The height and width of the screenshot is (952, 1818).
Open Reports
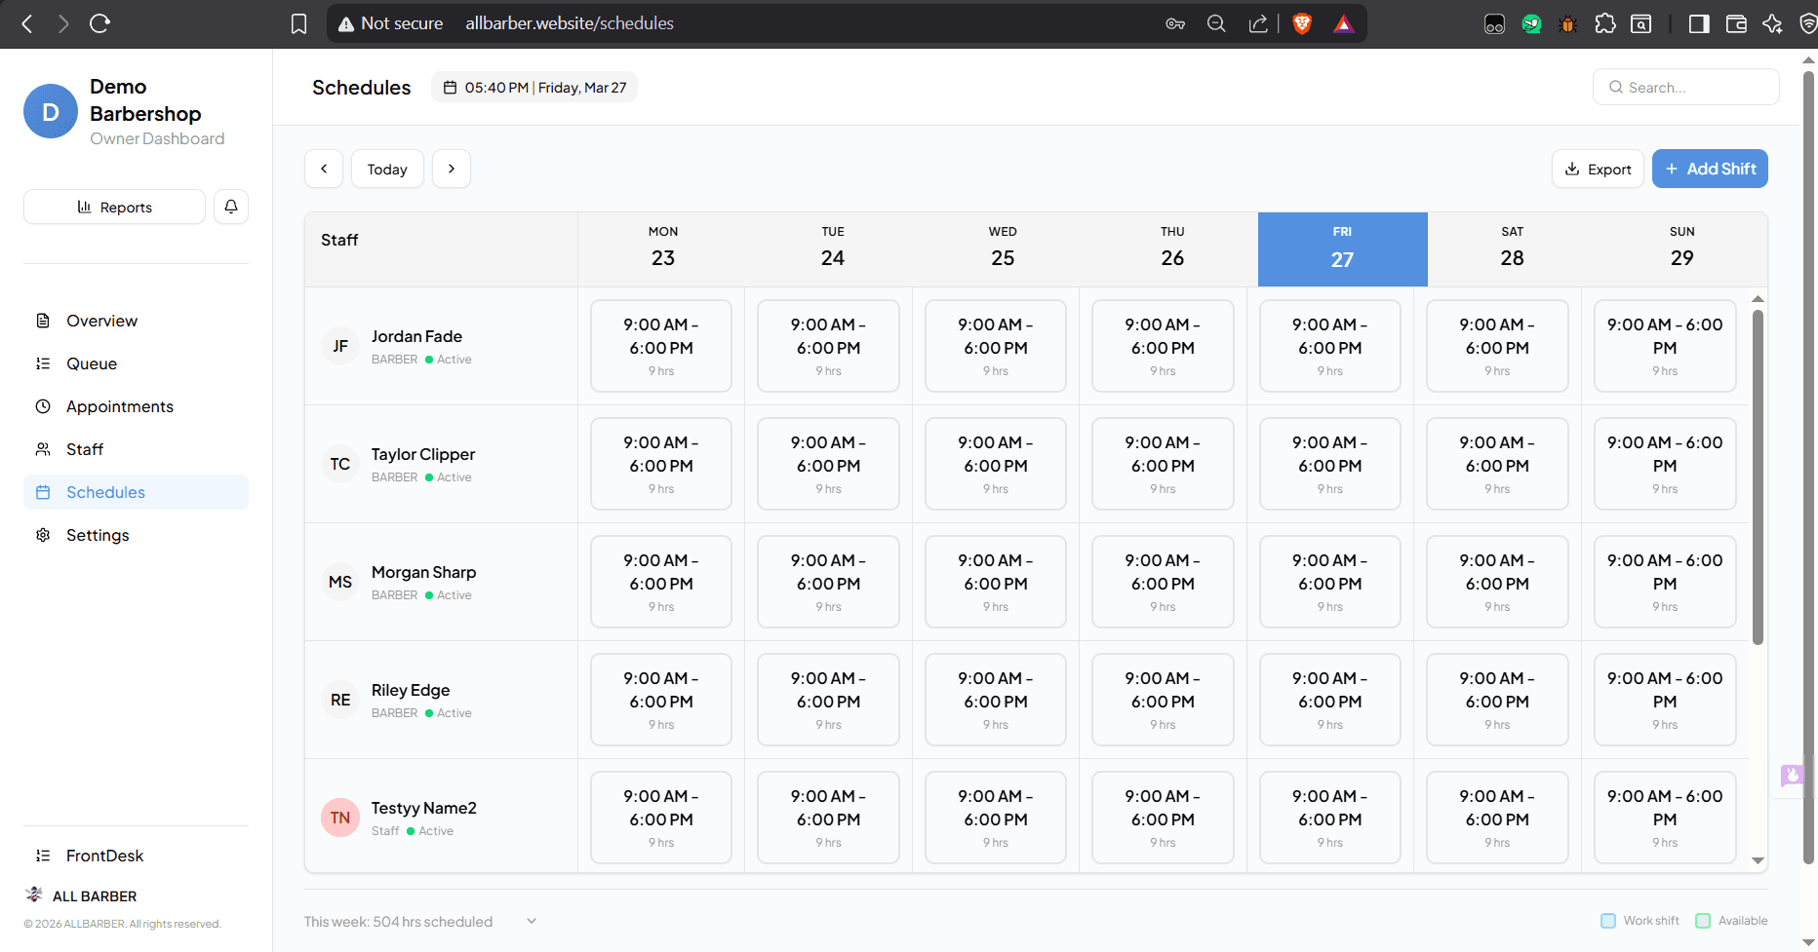[114, 207]
